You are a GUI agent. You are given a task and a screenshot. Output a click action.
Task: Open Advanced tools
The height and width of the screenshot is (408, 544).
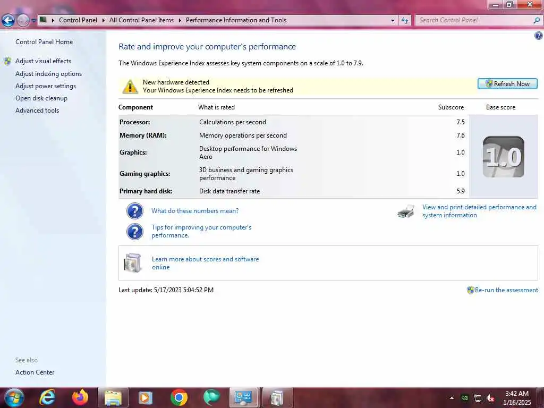(37, 110)
